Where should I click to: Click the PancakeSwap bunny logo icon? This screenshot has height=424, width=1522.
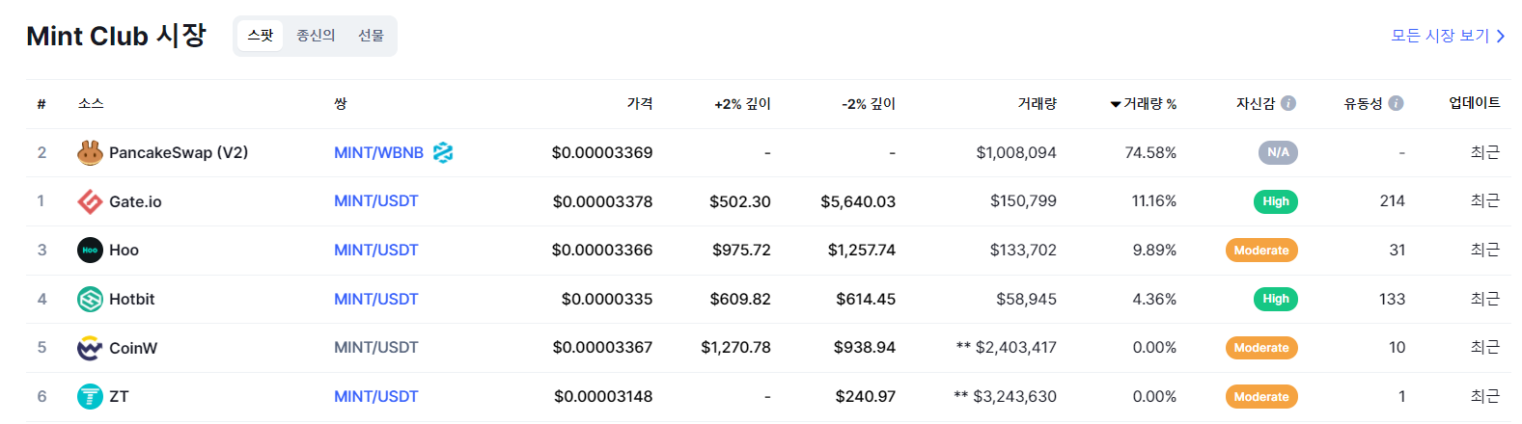tap(90, 152)
